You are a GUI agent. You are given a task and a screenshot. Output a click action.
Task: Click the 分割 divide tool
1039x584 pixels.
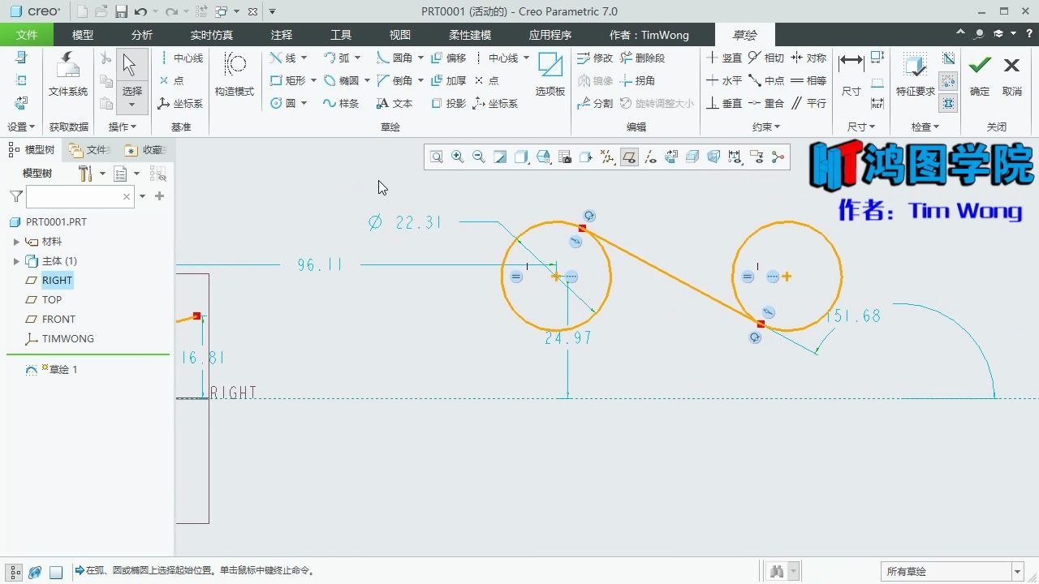pos(595,103)
